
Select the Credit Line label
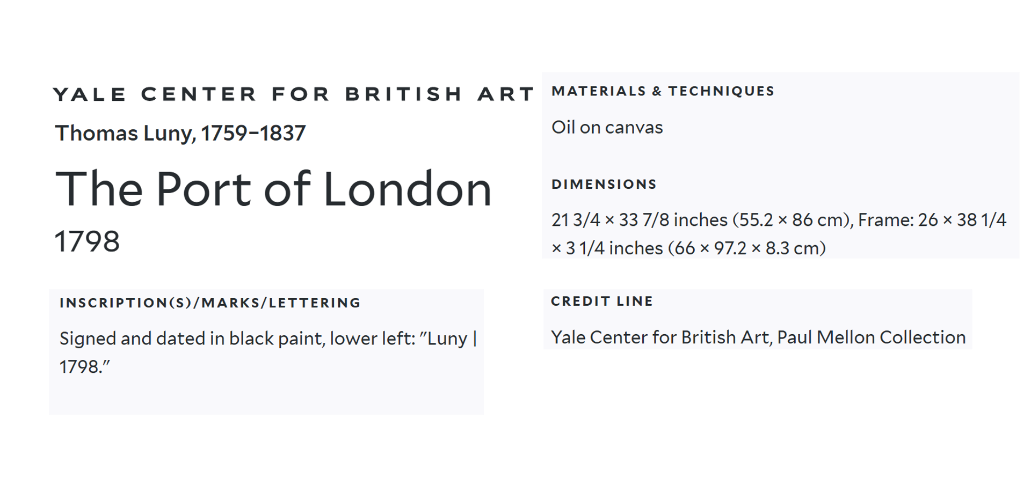(602, 301)
